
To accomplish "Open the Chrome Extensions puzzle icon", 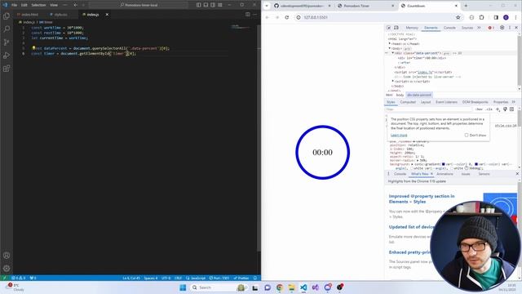I will click(x=481, y=17).
